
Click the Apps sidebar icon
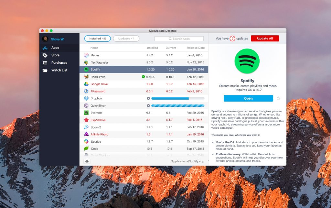click(45, 48)
